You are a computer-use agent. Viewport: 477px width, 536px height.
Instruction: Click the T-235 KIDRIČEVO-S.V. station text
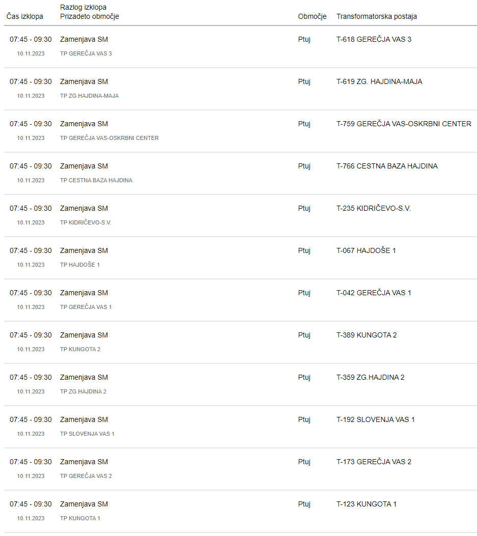pyautogui.click(x=373, y=209)
